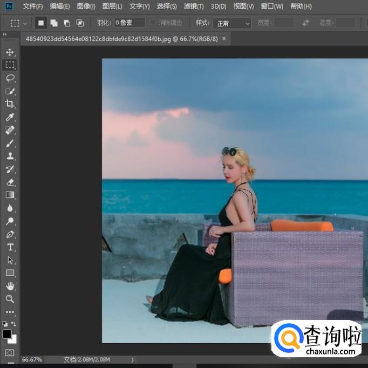The height and width of the screenshot is (368, 368).
Task: Select the Eraser tool
Action: click(10, 182)
